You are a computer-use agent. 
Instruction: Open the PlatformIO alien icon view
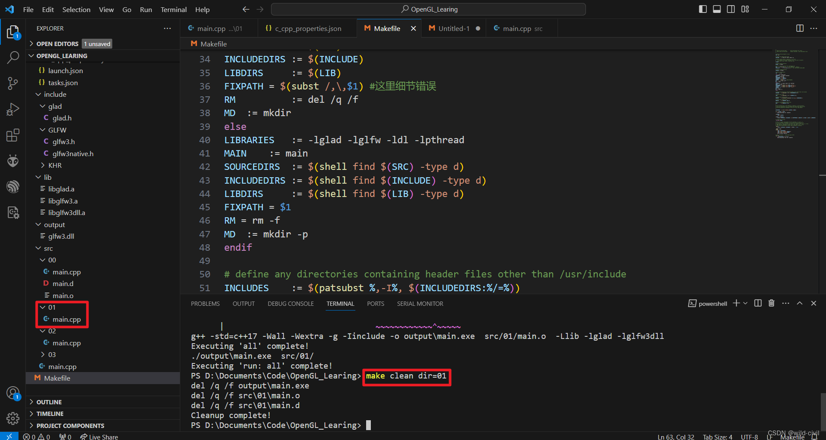13,161
